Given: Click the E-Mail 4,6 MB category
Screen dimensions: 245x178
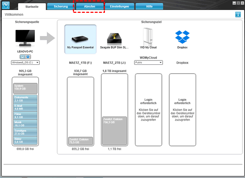Looking at the screenshot, I should pos(25,107).
